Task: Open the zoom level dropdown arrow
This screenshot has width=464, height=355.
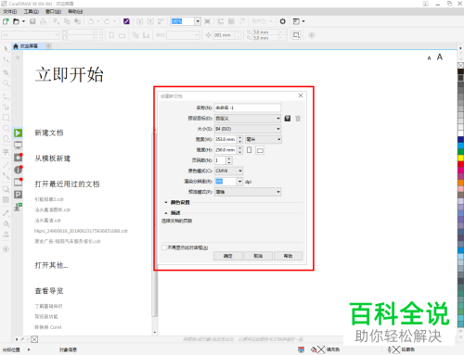Action: (x=198, y=21)
